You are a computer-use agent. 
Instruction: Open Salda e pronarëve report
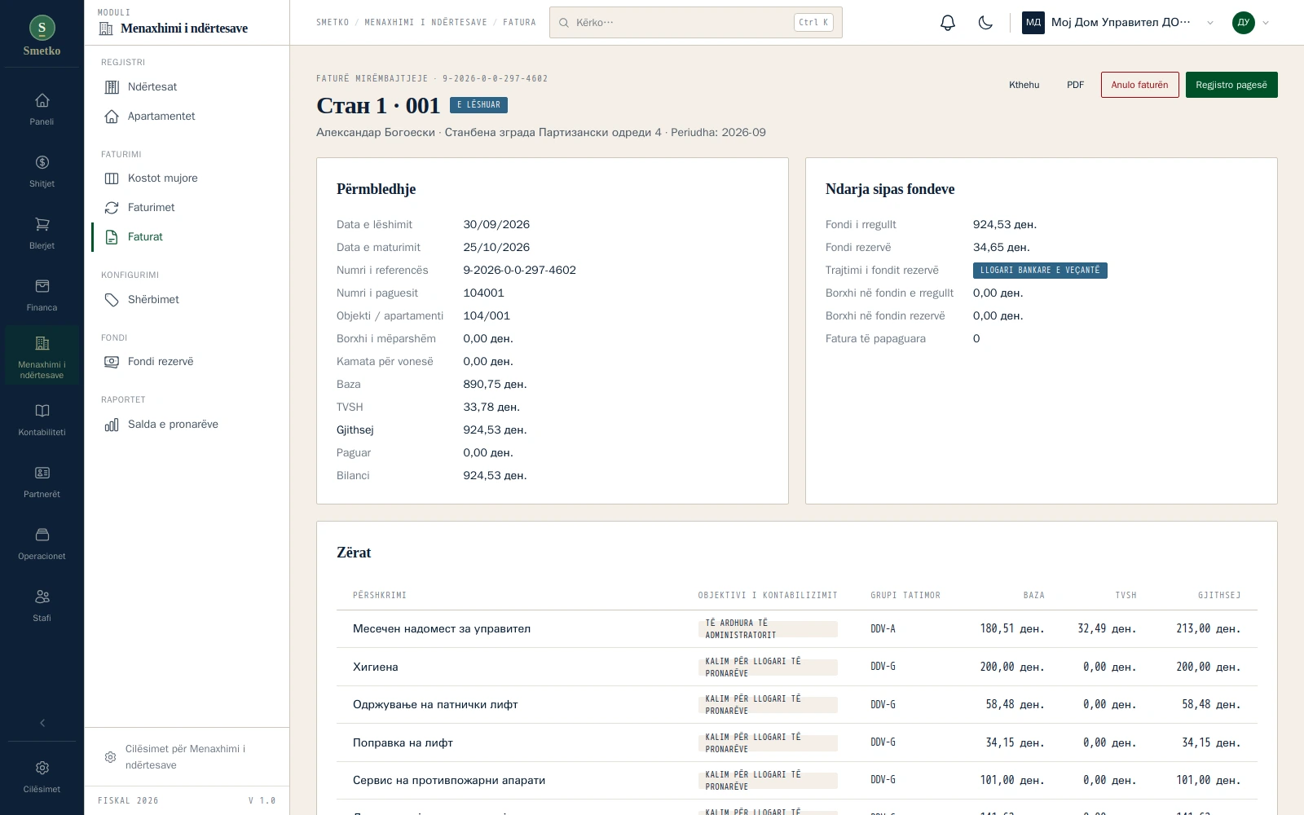(187, 424)
